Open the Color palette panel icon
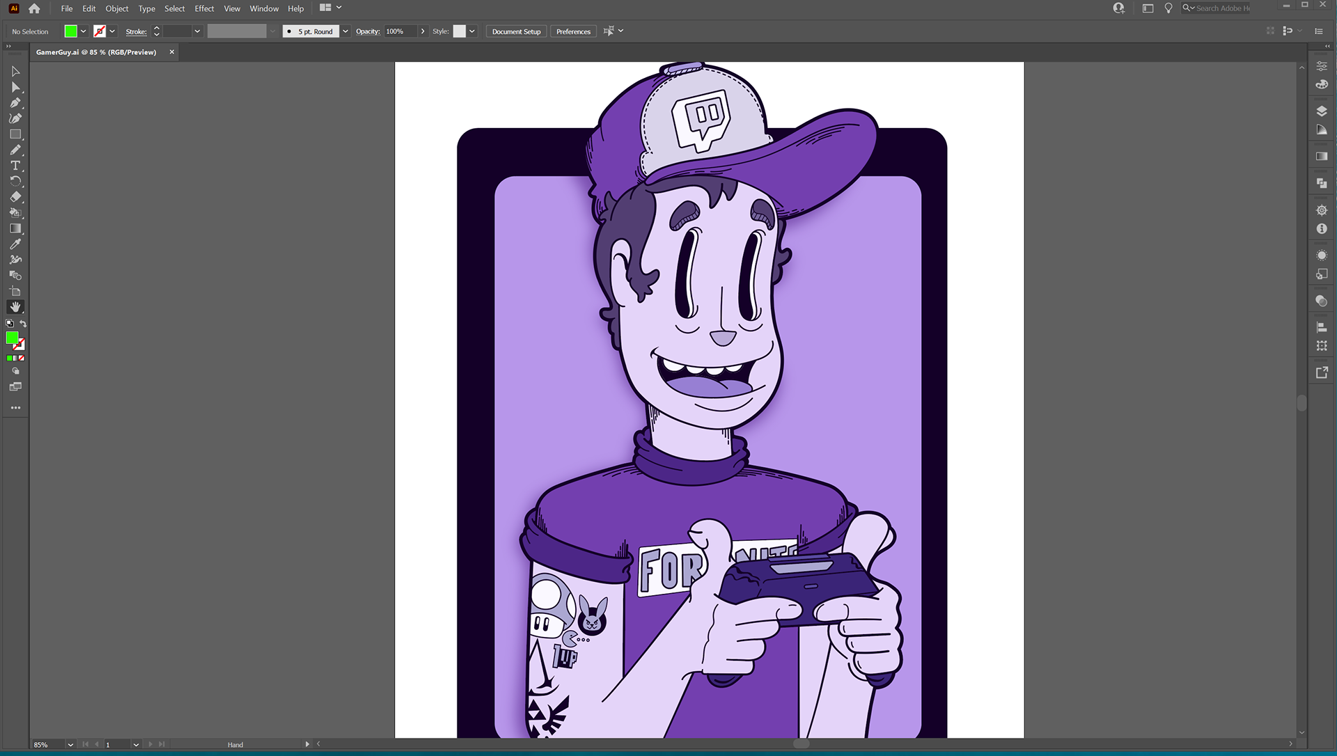 tap(1322, 84)
